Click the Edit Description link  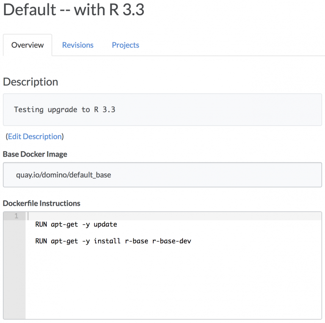pos(35,136)
